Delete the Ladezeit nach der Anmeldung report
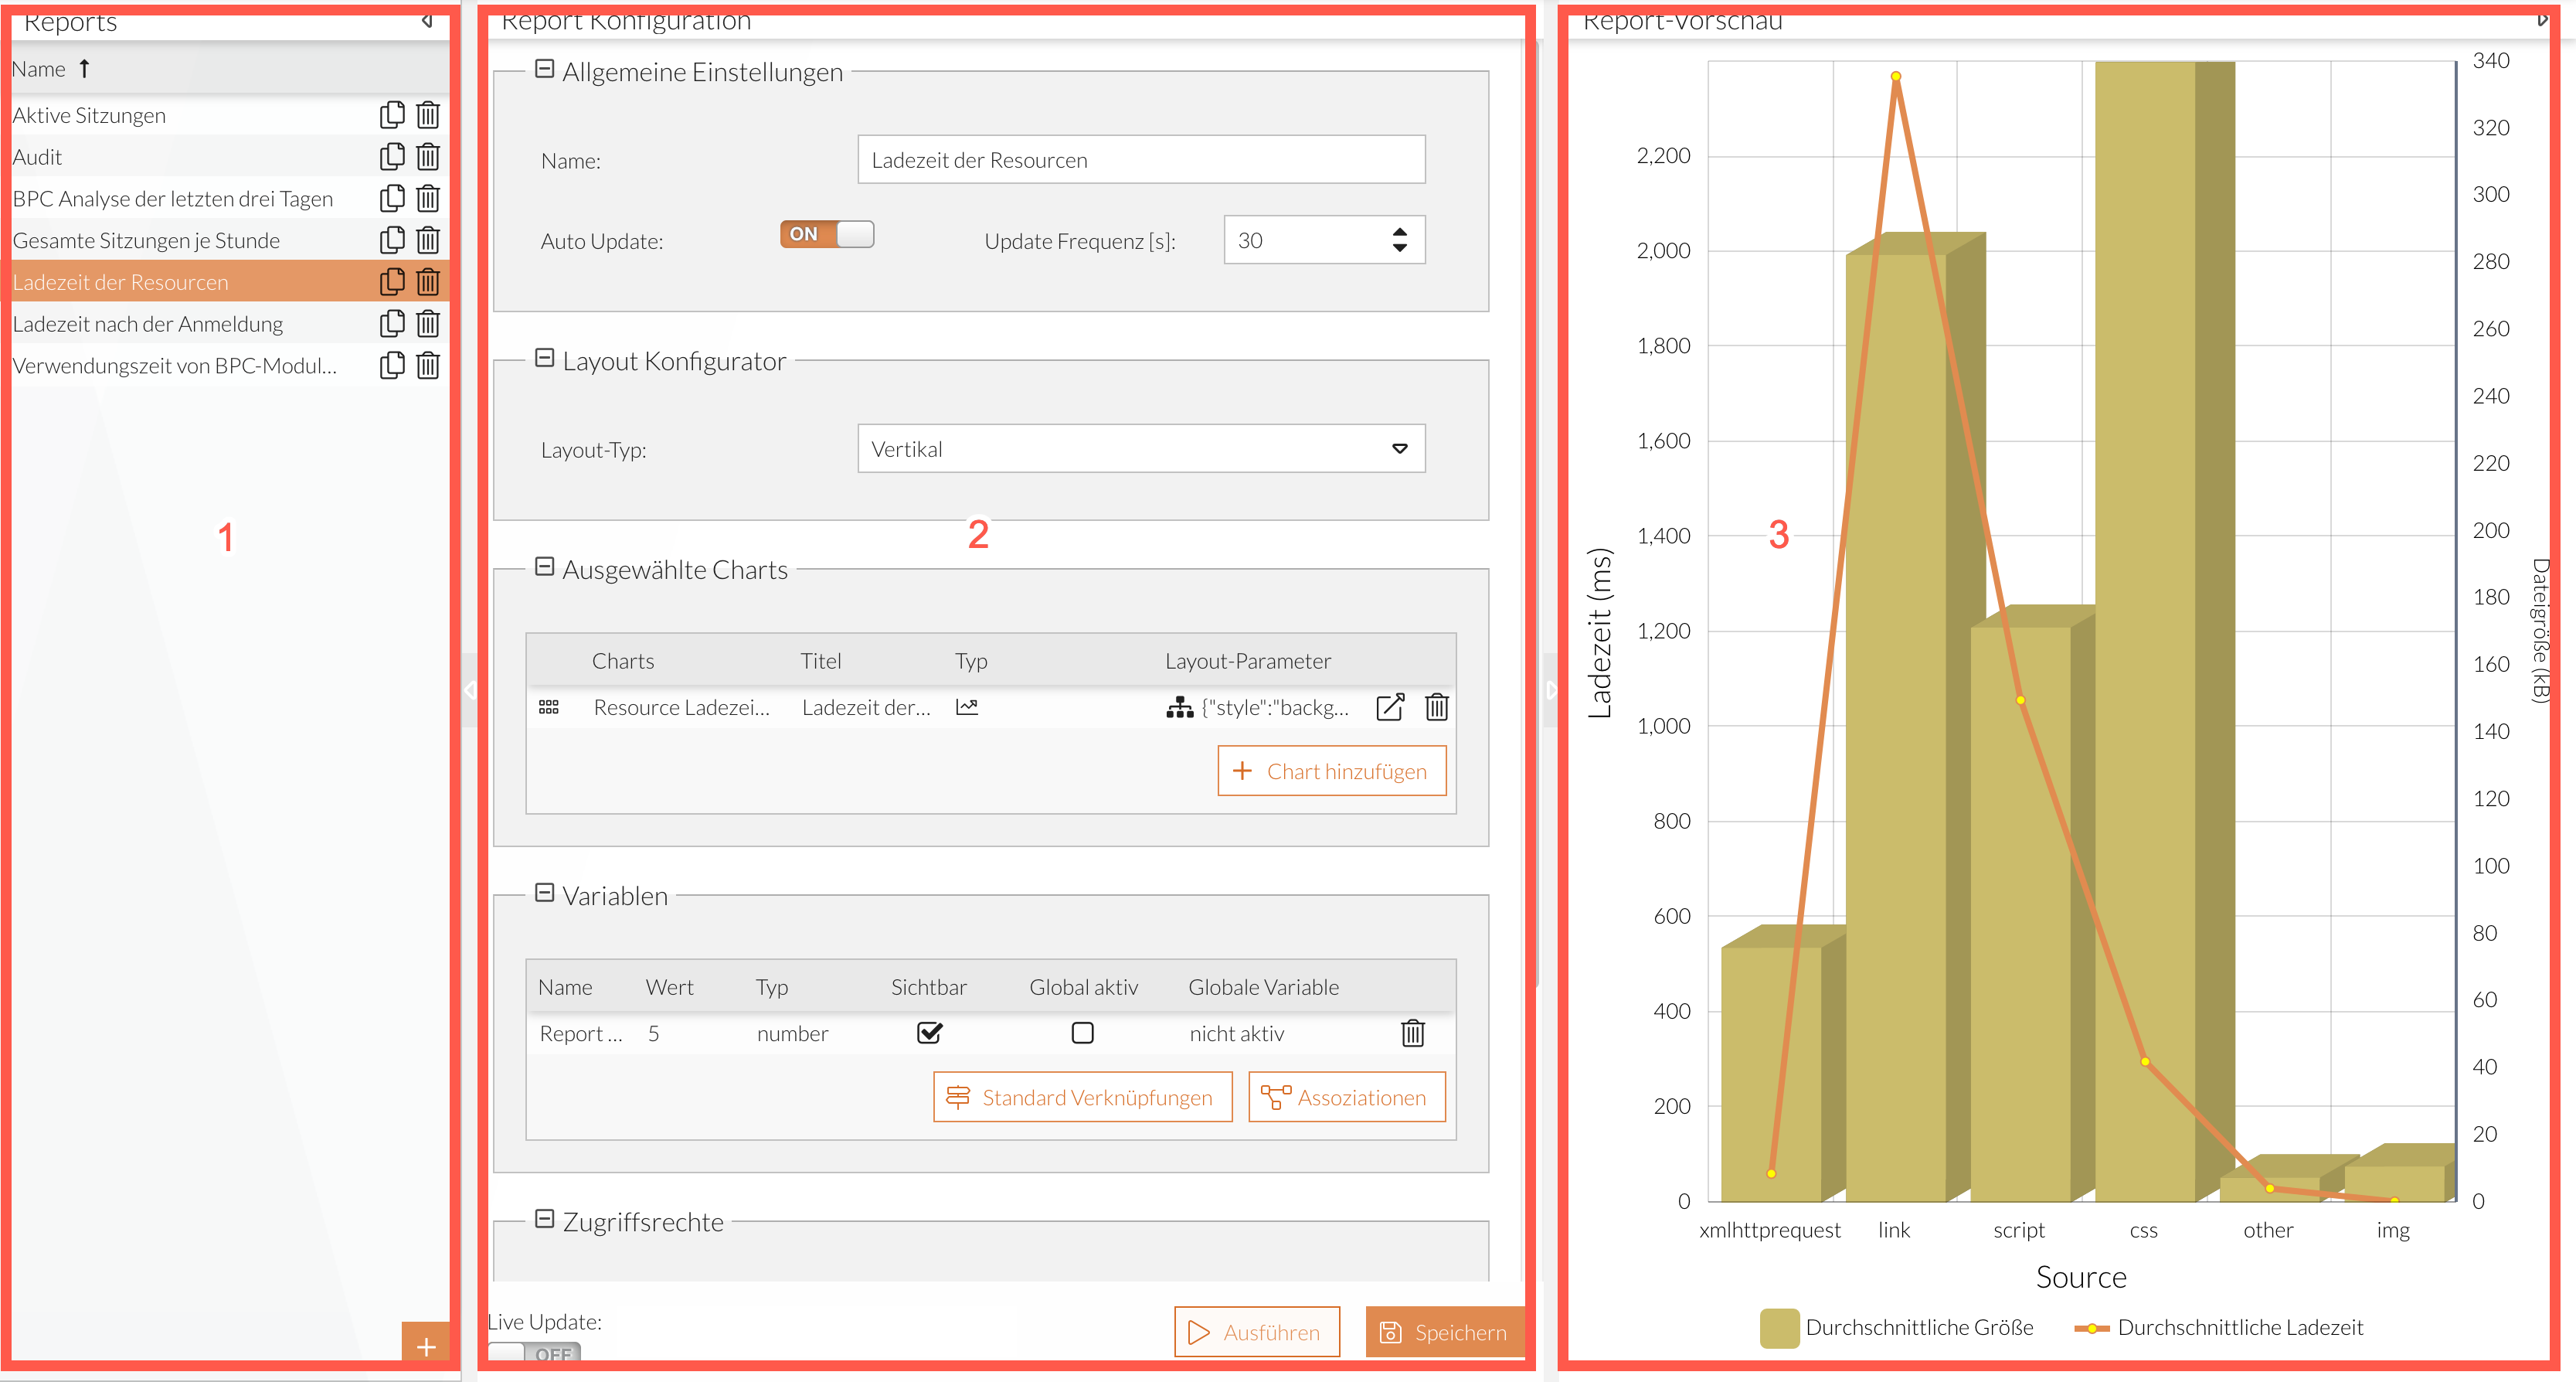Viewport: 2576px width, 1382px height. pyautogui.click(x=428, y=324)
